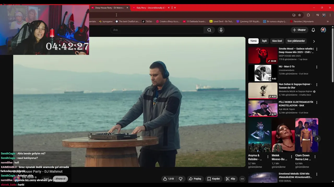Open options menu for Sussan da Olur video
The height and width of the screenshot is (187, 334).
point(317,85)
